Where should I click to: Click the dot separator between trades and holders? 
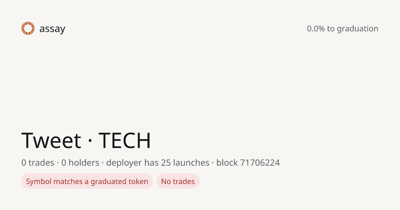coord(58,163)
